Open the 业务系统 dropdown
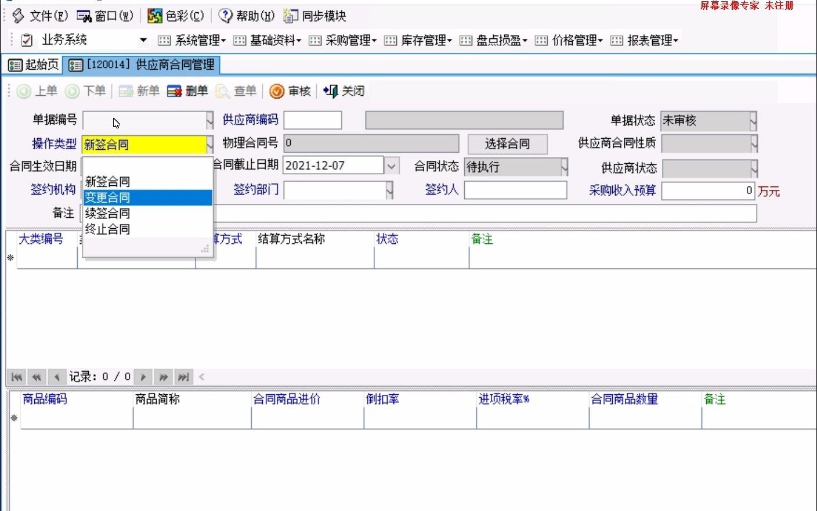 pos(143,40)
